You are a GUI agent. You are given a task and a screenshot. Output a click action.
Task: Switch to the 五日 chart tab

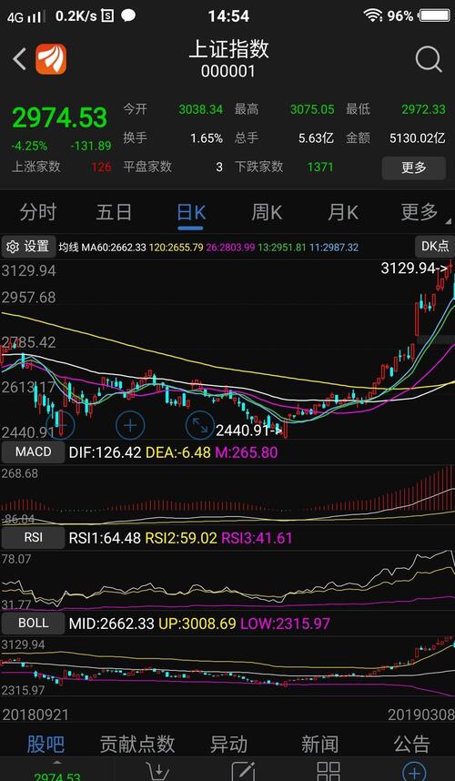114,213
